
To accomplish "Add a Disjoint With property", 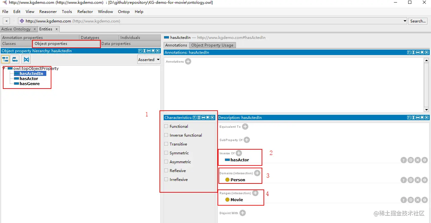I will point(243,213).
